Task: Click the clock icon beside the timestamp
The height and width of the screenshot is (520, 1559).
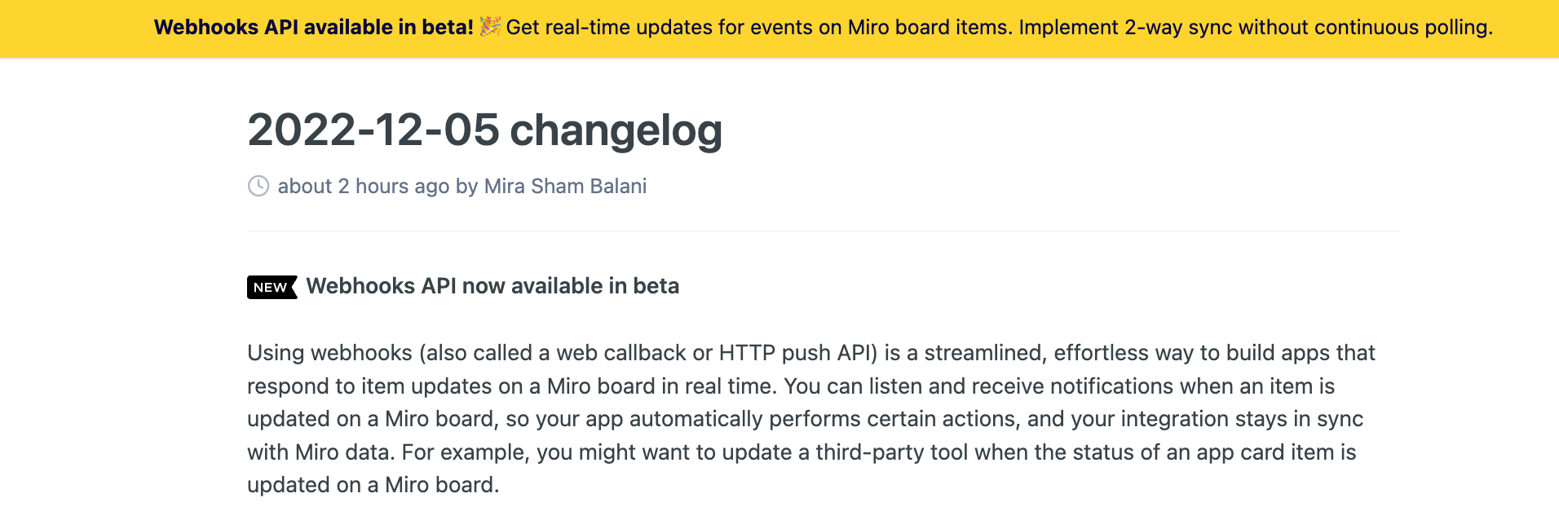Action: coord(258,186)
